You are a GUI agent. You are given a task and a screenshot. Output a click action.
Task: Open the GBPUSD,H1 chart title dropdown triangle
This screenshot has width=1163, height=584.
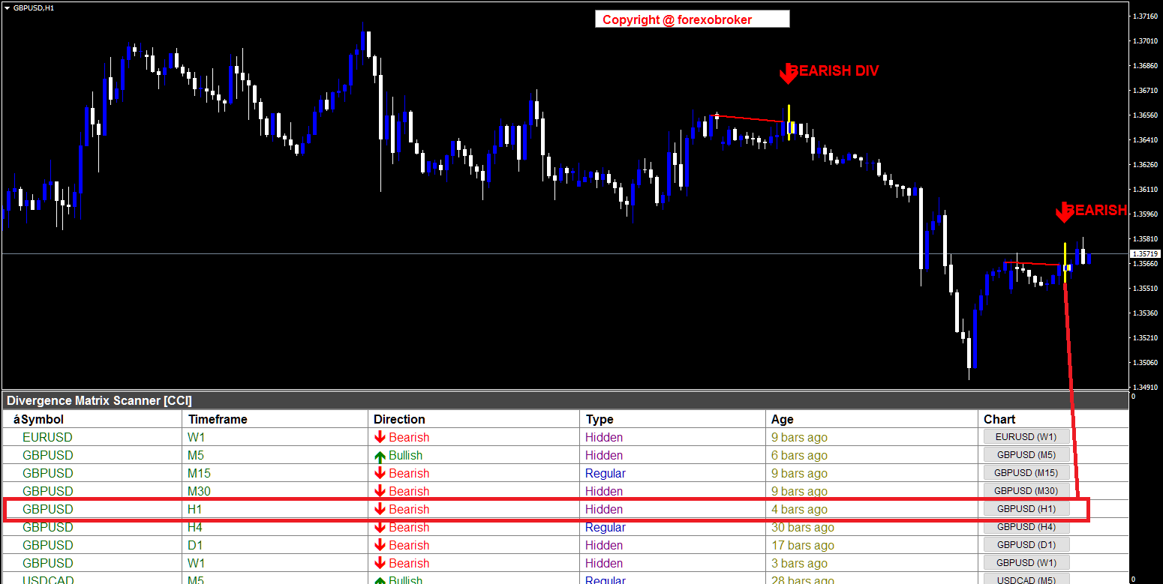click(x=8, y=7)
